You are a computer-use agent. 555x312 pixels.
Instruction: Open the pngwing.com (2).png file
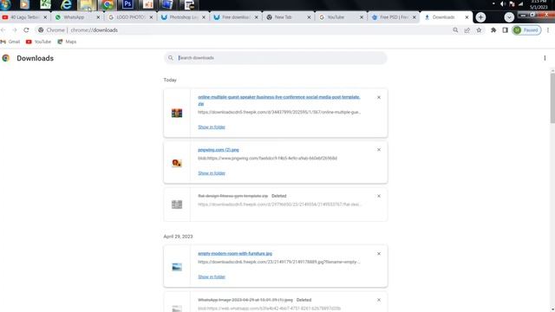click(x=219, y=150)
